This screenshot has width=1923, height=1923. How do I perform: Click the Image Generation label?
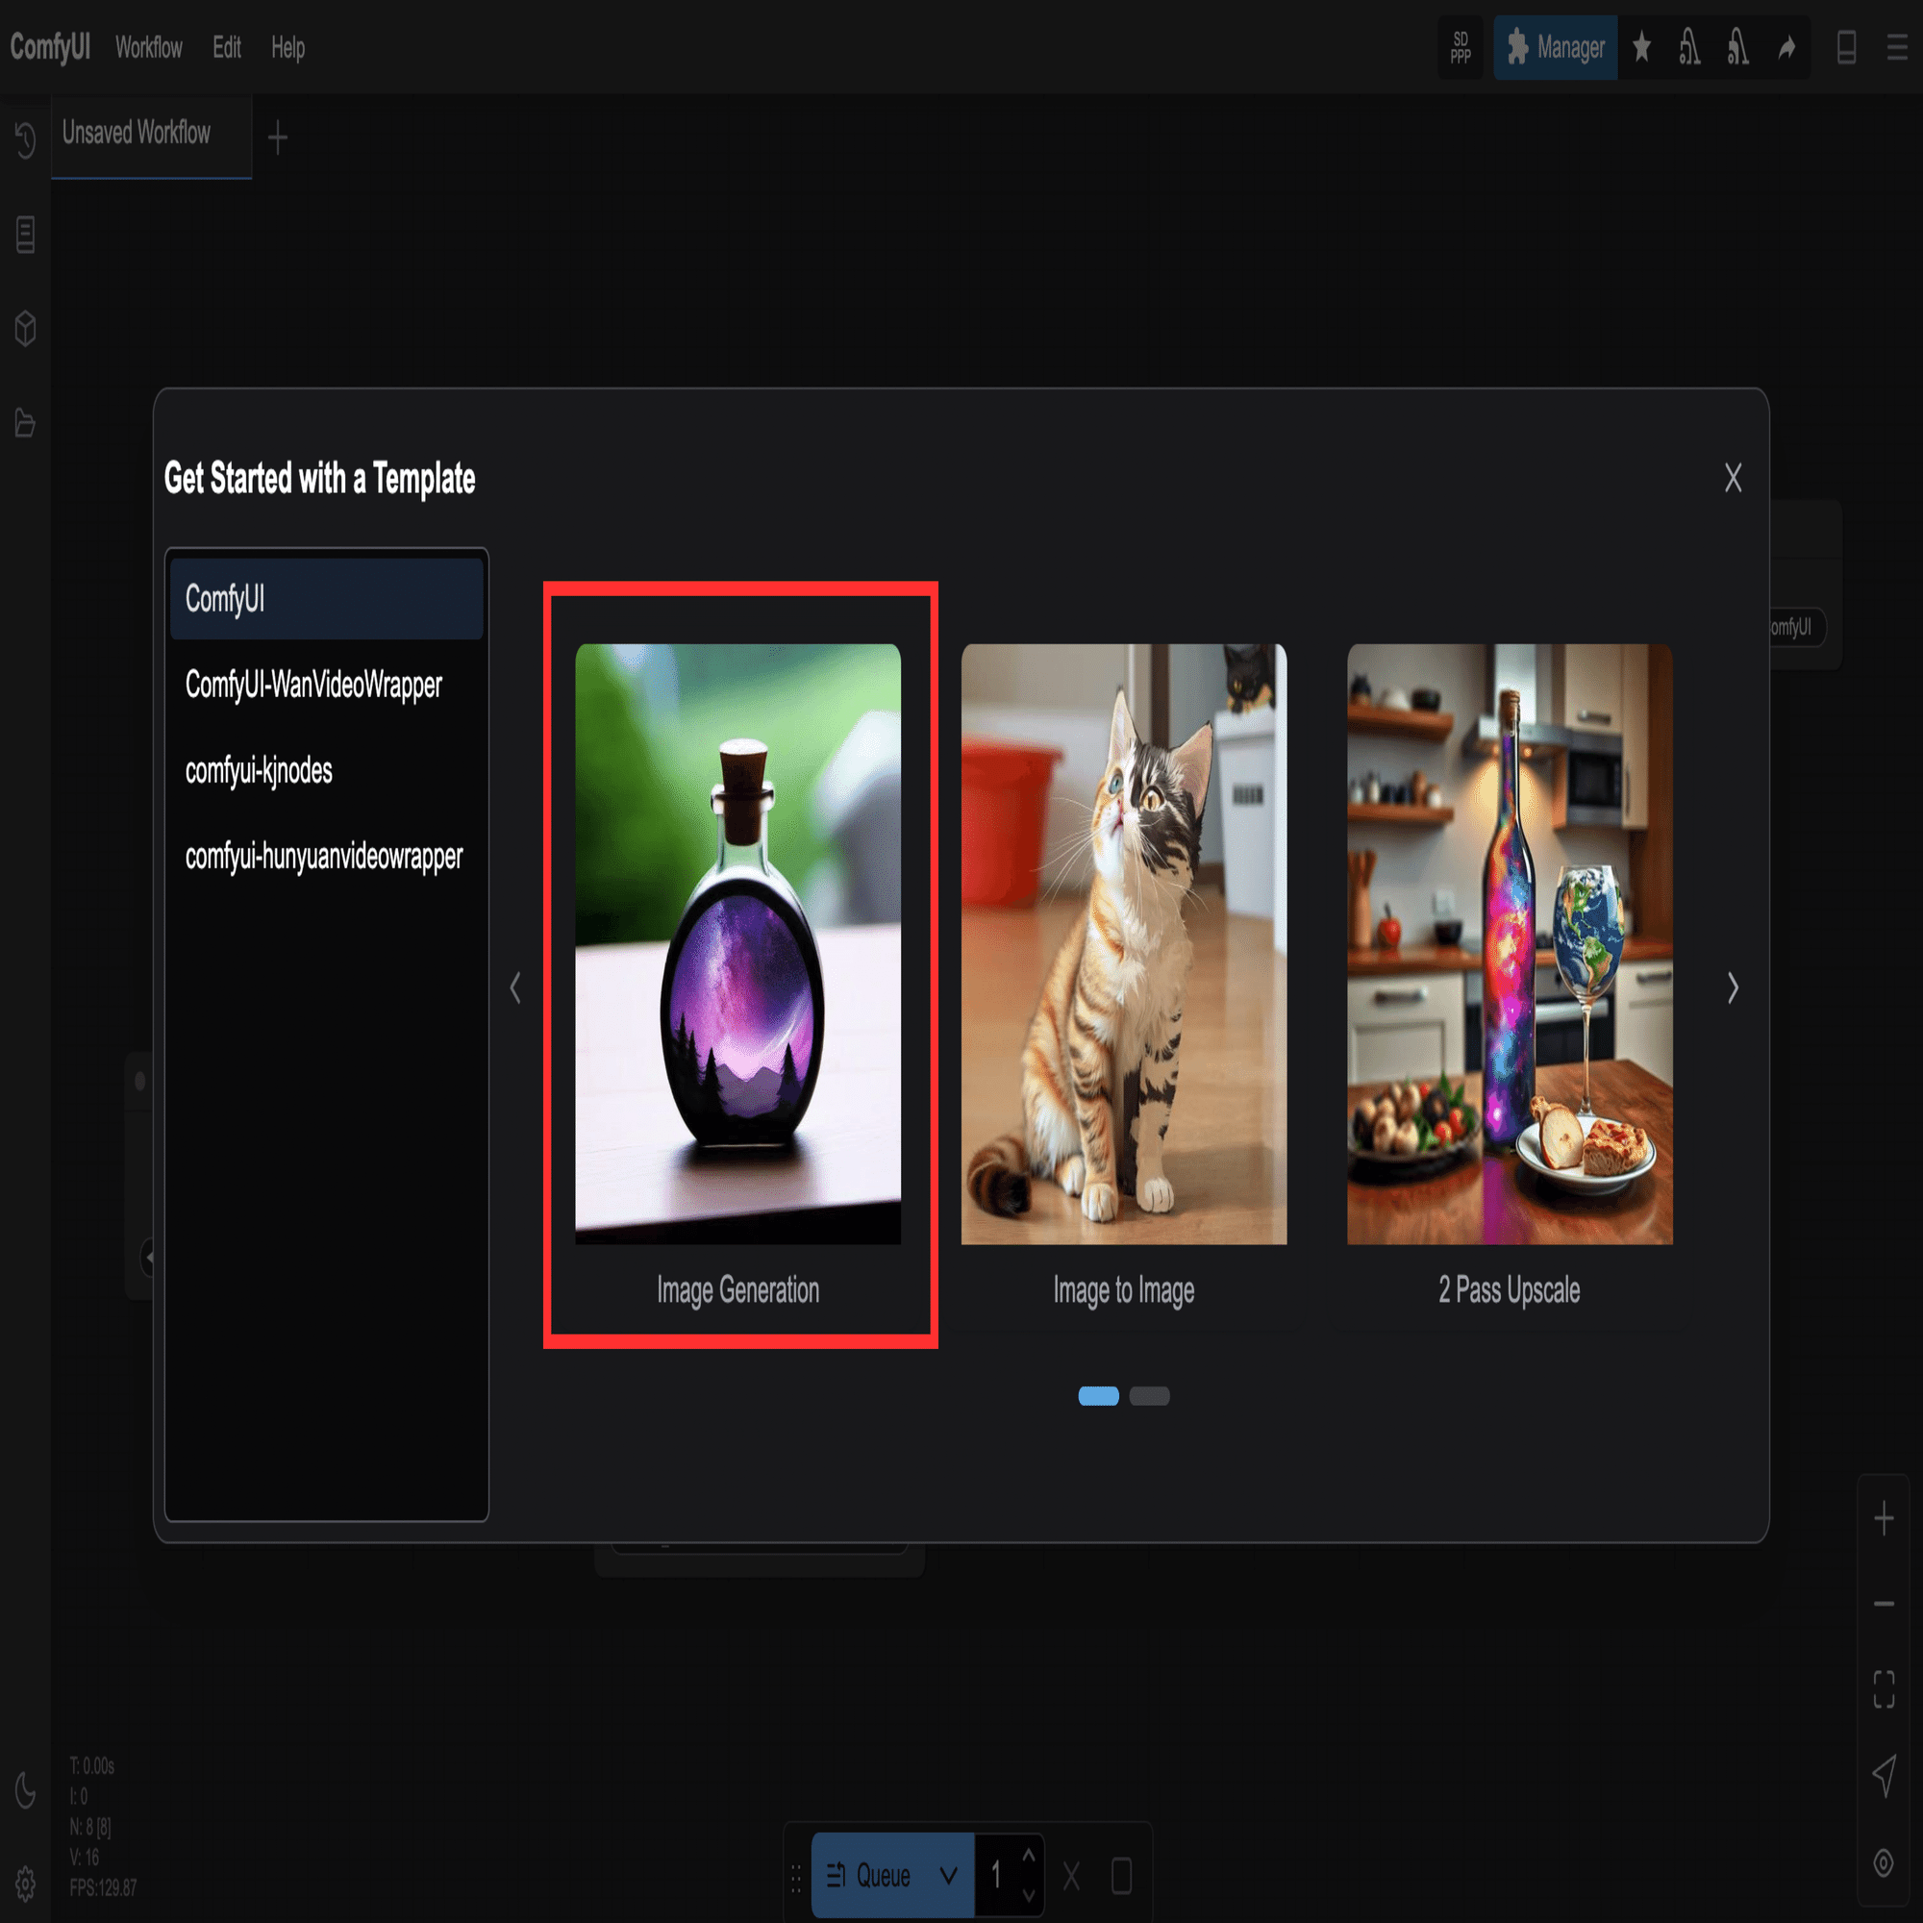(737, 1290)
